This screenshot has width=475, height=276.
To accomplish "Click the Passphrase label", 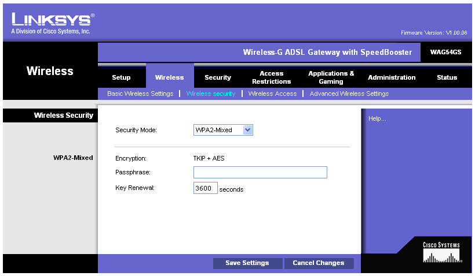I will pos(133,173).
